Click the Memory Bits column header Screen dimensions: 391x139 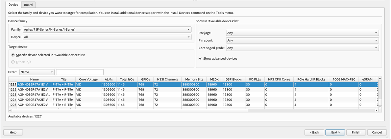pos(194,79)
